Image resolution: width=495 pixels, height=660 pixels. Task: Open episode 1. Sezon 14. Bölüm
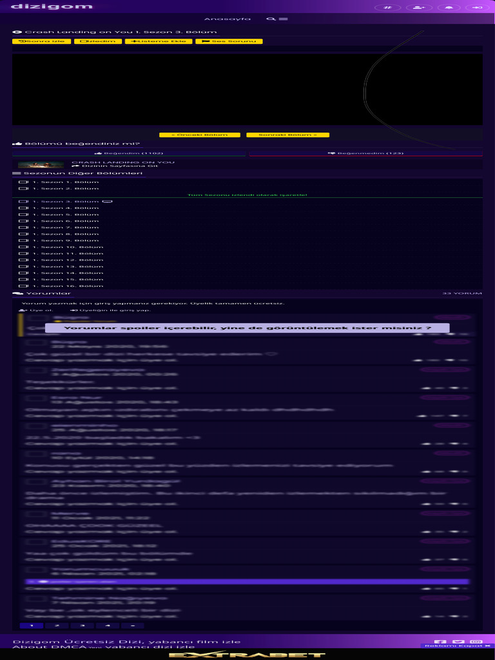[x=68, y=273]
